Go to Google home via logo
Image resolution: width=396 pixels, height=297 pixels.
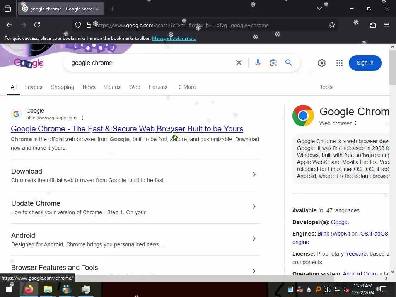[29, 63]
